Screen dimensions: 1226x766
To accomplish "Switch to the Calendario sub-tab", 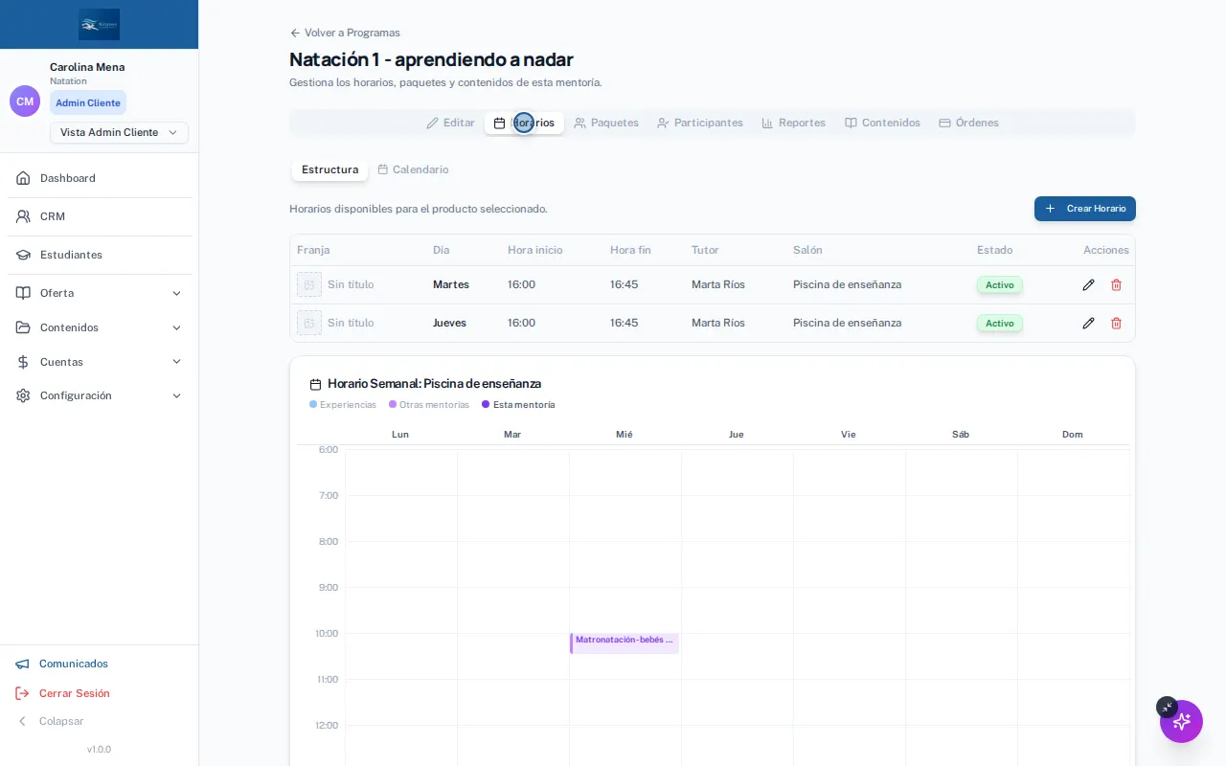I will click(413, 169).
